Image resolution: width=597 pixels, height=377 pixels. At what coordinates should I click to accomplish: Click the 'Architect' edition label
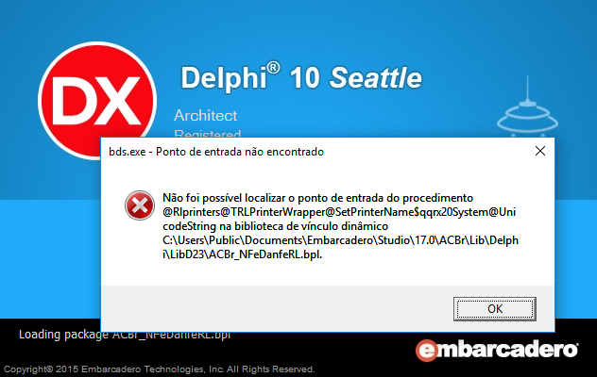205,116
